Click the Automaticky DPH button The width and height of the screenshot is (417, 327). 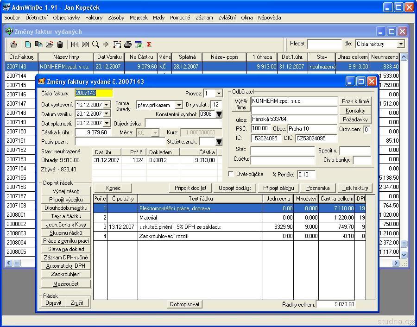click(x=65, y=266)
